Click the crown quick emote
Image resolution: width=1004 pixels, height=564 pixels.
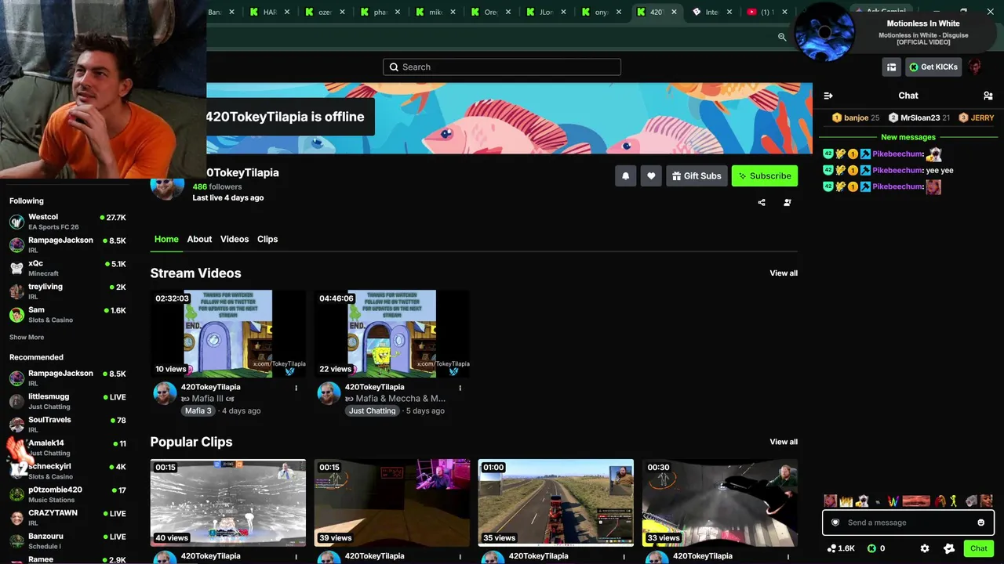[846, 501]
